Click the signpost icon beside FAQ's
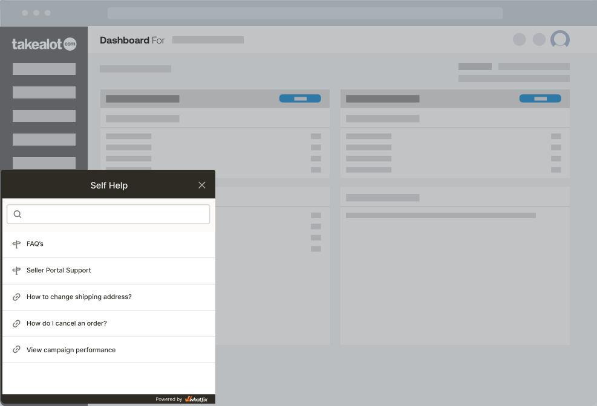The image size is (597, 406). pyautogui.click(x=16, y=244)
